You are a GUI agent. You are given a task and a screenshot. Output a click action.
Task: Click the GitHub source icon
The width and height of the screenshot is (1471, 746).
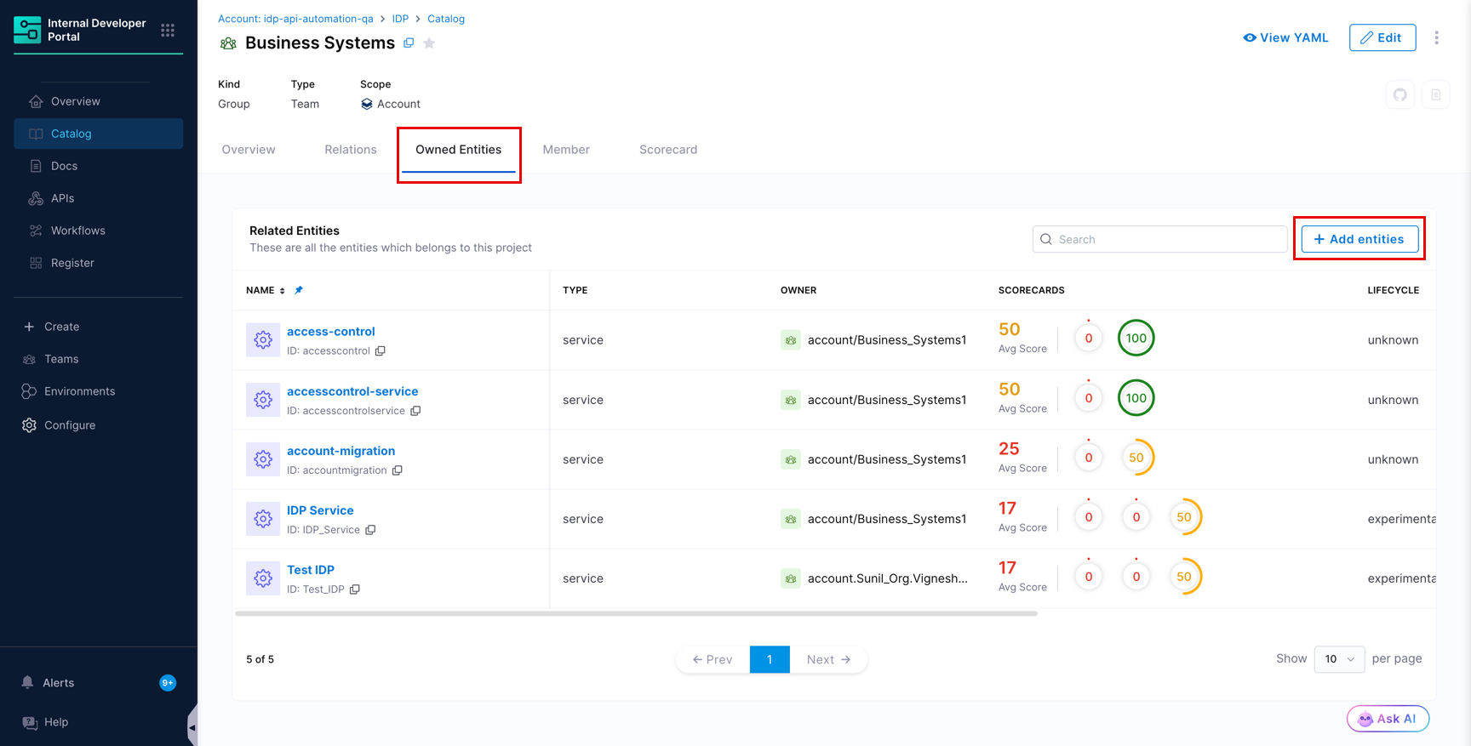pos(1400,94)
